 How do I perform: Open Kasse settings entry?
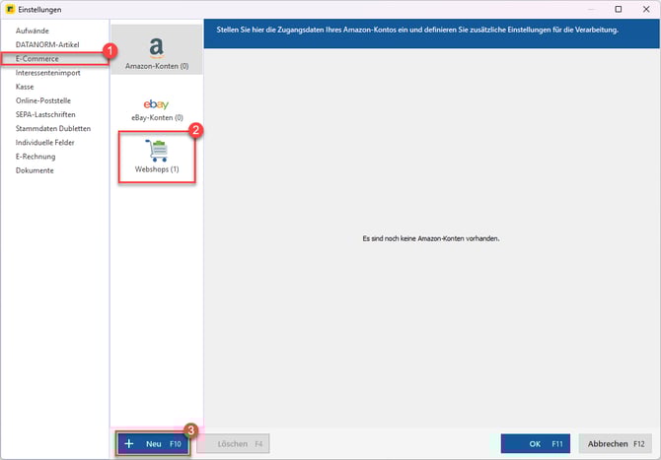(x=25, y=87)
